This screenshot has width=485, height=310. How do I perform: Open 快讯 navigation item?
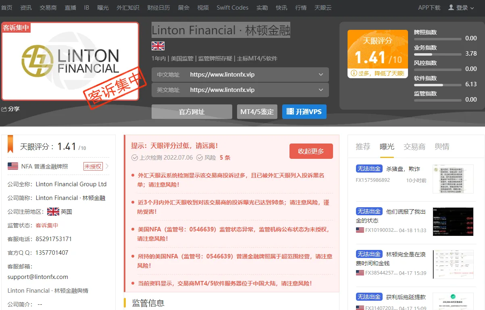tap(281, 8)
